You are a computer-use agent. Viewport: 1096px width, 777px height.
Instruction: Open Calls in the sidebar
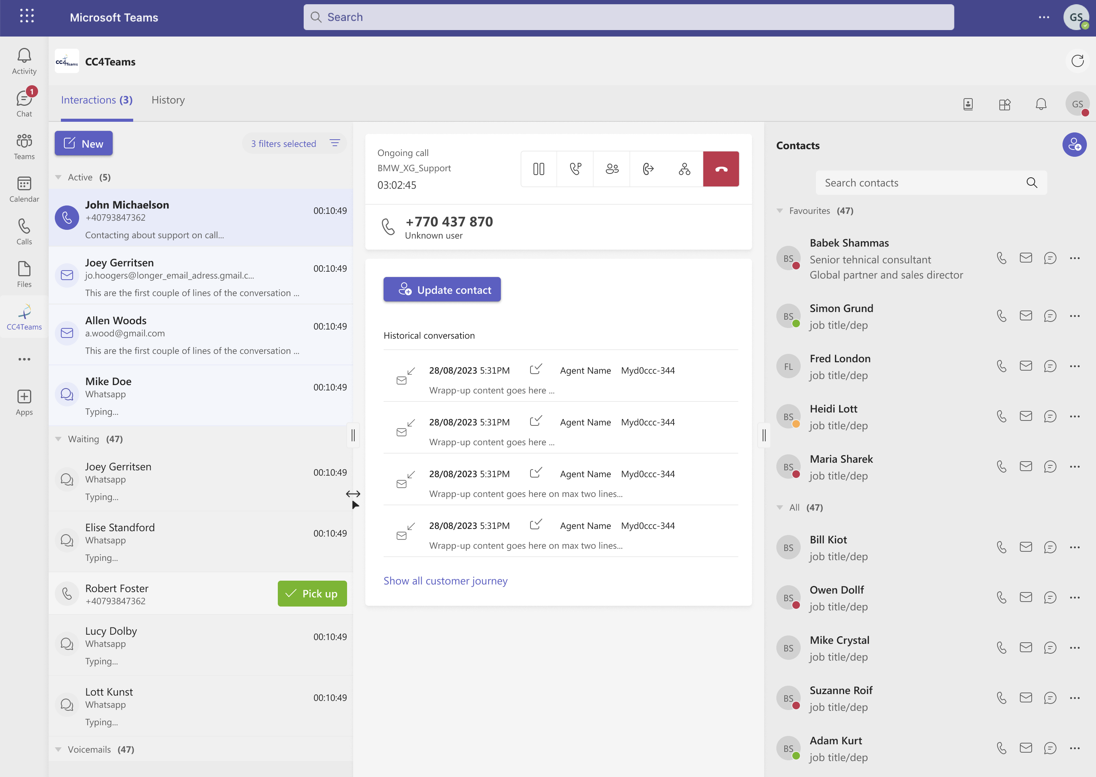pos(24,232)
